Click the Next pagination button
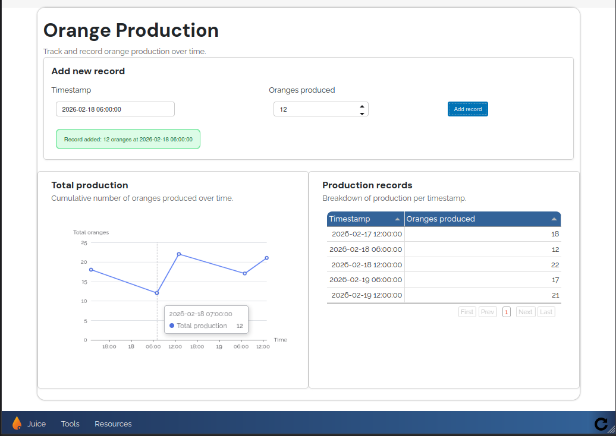The image size is (616, 436). (x=526, y=311)
